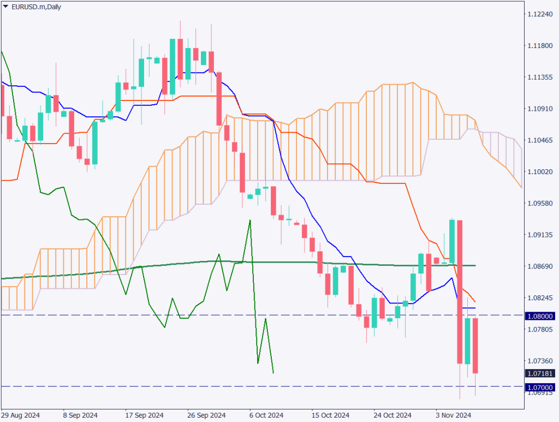Click the 26 Sep 2024 date marker
559x422 pixels.
[206, 414]
